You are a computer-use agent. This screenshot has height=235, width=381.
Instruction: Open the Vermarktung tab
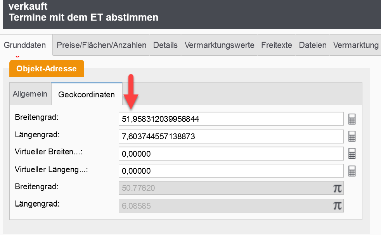point(355,45)
